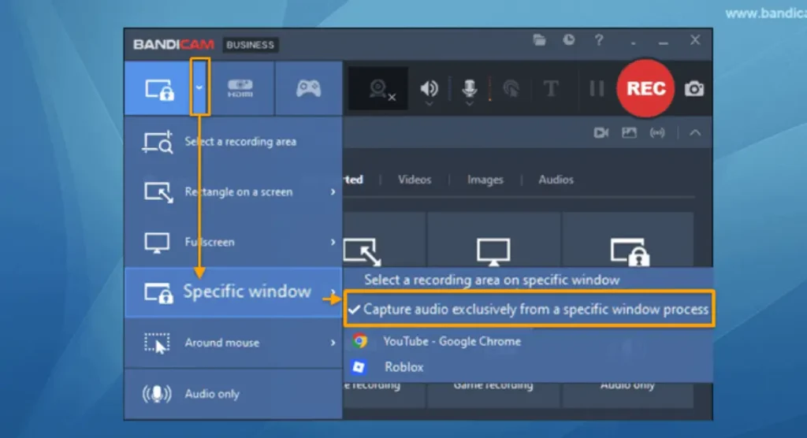Open the speaker settings small down arrow
807x438 pixels.
click(x=429, y=104)
